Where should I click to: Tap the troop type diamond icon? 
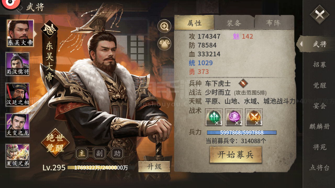coord(243,84)
